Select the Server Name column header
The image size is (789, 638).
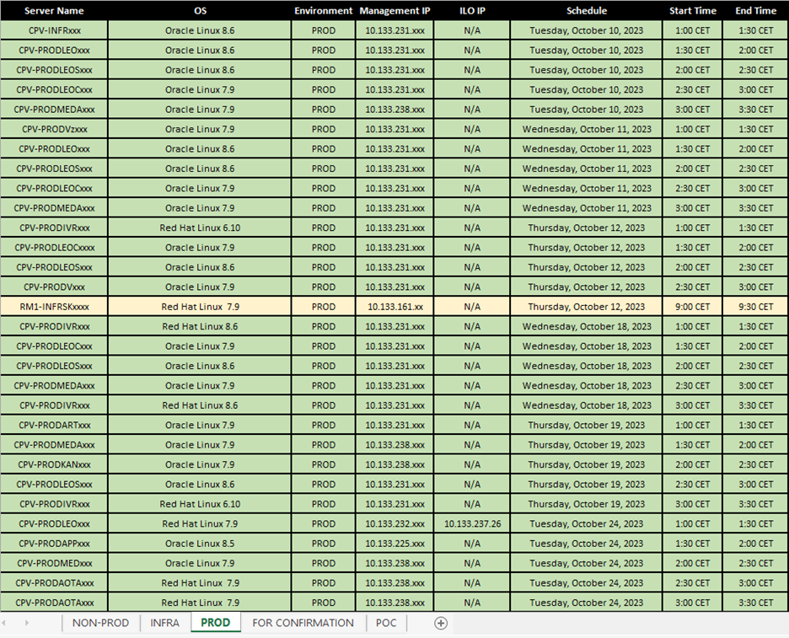[x=54, y=11]
